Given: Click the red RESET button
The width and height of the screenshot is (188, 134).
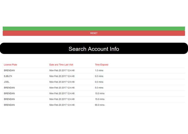Looking at the screenshot, I should tap(94, 33).
